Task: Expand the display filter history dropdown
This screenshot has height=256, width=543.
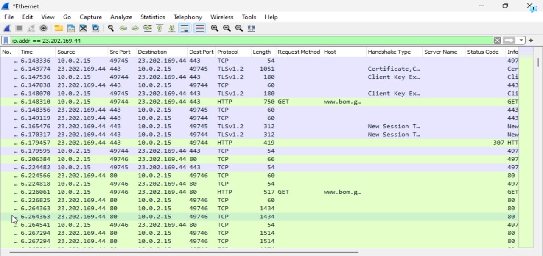Action: coord(521,41)
